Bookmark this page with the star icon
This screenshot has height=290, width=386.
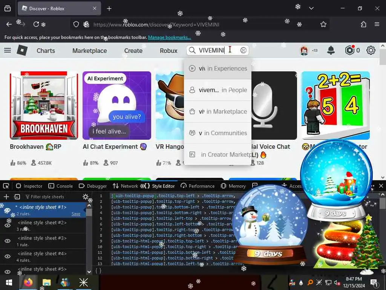pos(323,24)
